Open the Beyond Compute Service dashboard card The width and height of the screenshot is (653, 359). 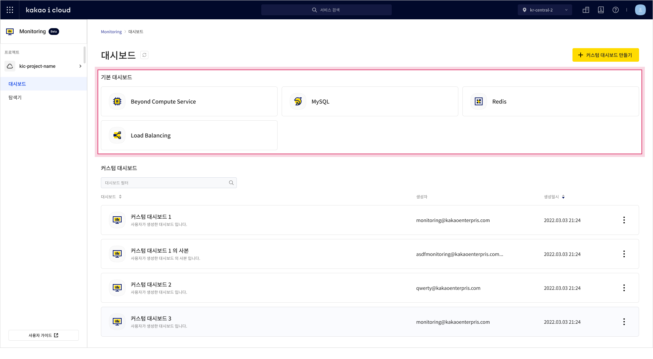[189, 101]
